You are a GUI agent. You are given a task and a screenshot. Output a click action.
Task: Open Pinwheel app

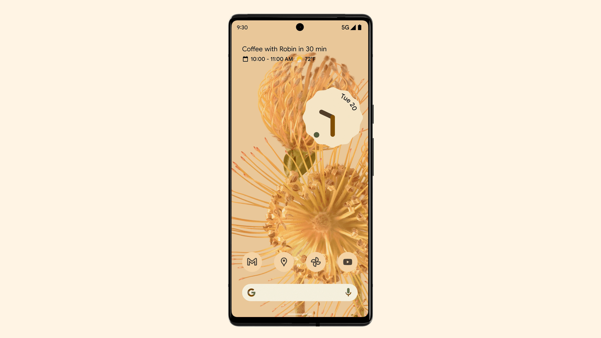pyautogui.click(x=316, y=262)
